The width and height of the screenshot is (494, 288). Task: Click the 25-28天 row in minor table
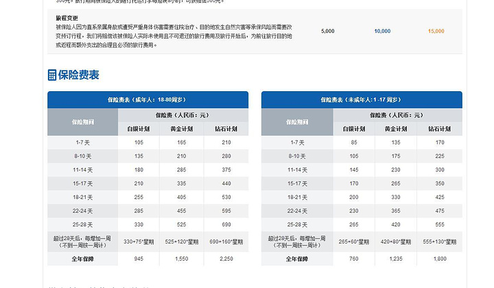(297, 224)
